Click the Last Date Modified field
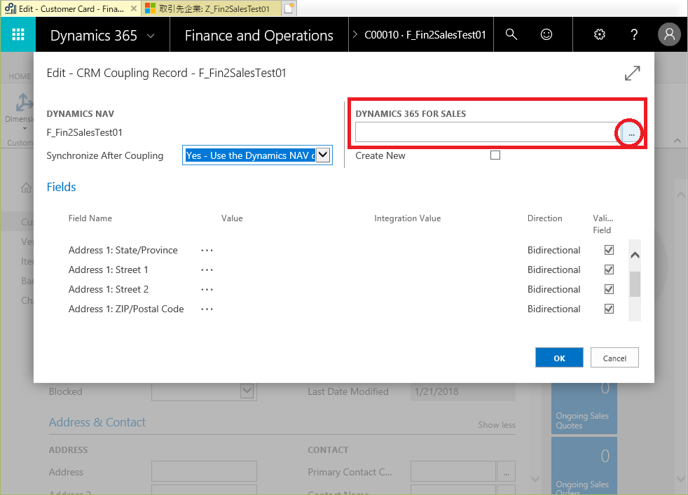Image resolution: width=688 pixels, height=495 pixels. [463, 391]
